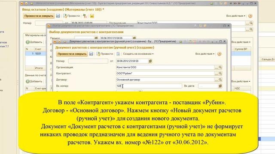Click Период end date field in Выбор документов
275x154 pixels.
tap(116, 38)
